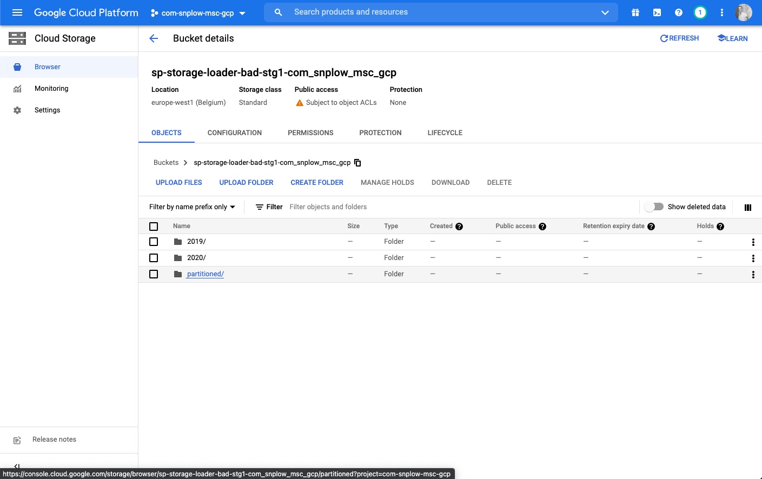Open the partitioned/ folder link
The height and width of the screenshot is (479, 762).
coord(205,274)
